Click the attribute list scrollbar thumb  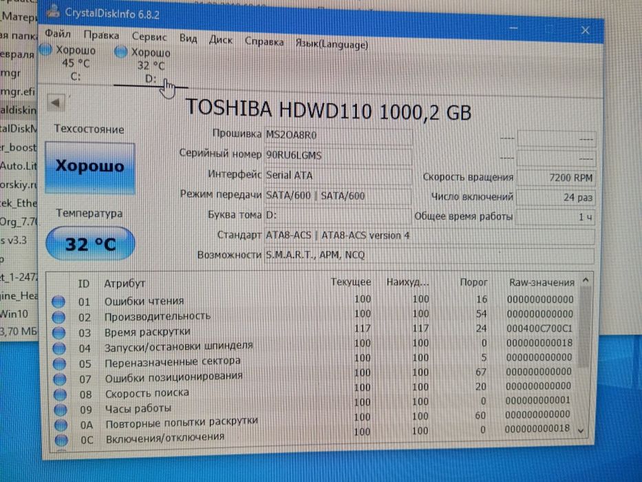pyautogui.click(x=585, y=328)
